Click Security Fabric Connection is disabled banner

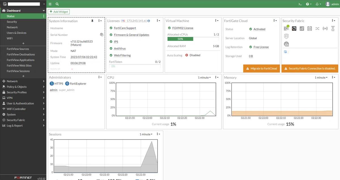[x=310, y=68]
